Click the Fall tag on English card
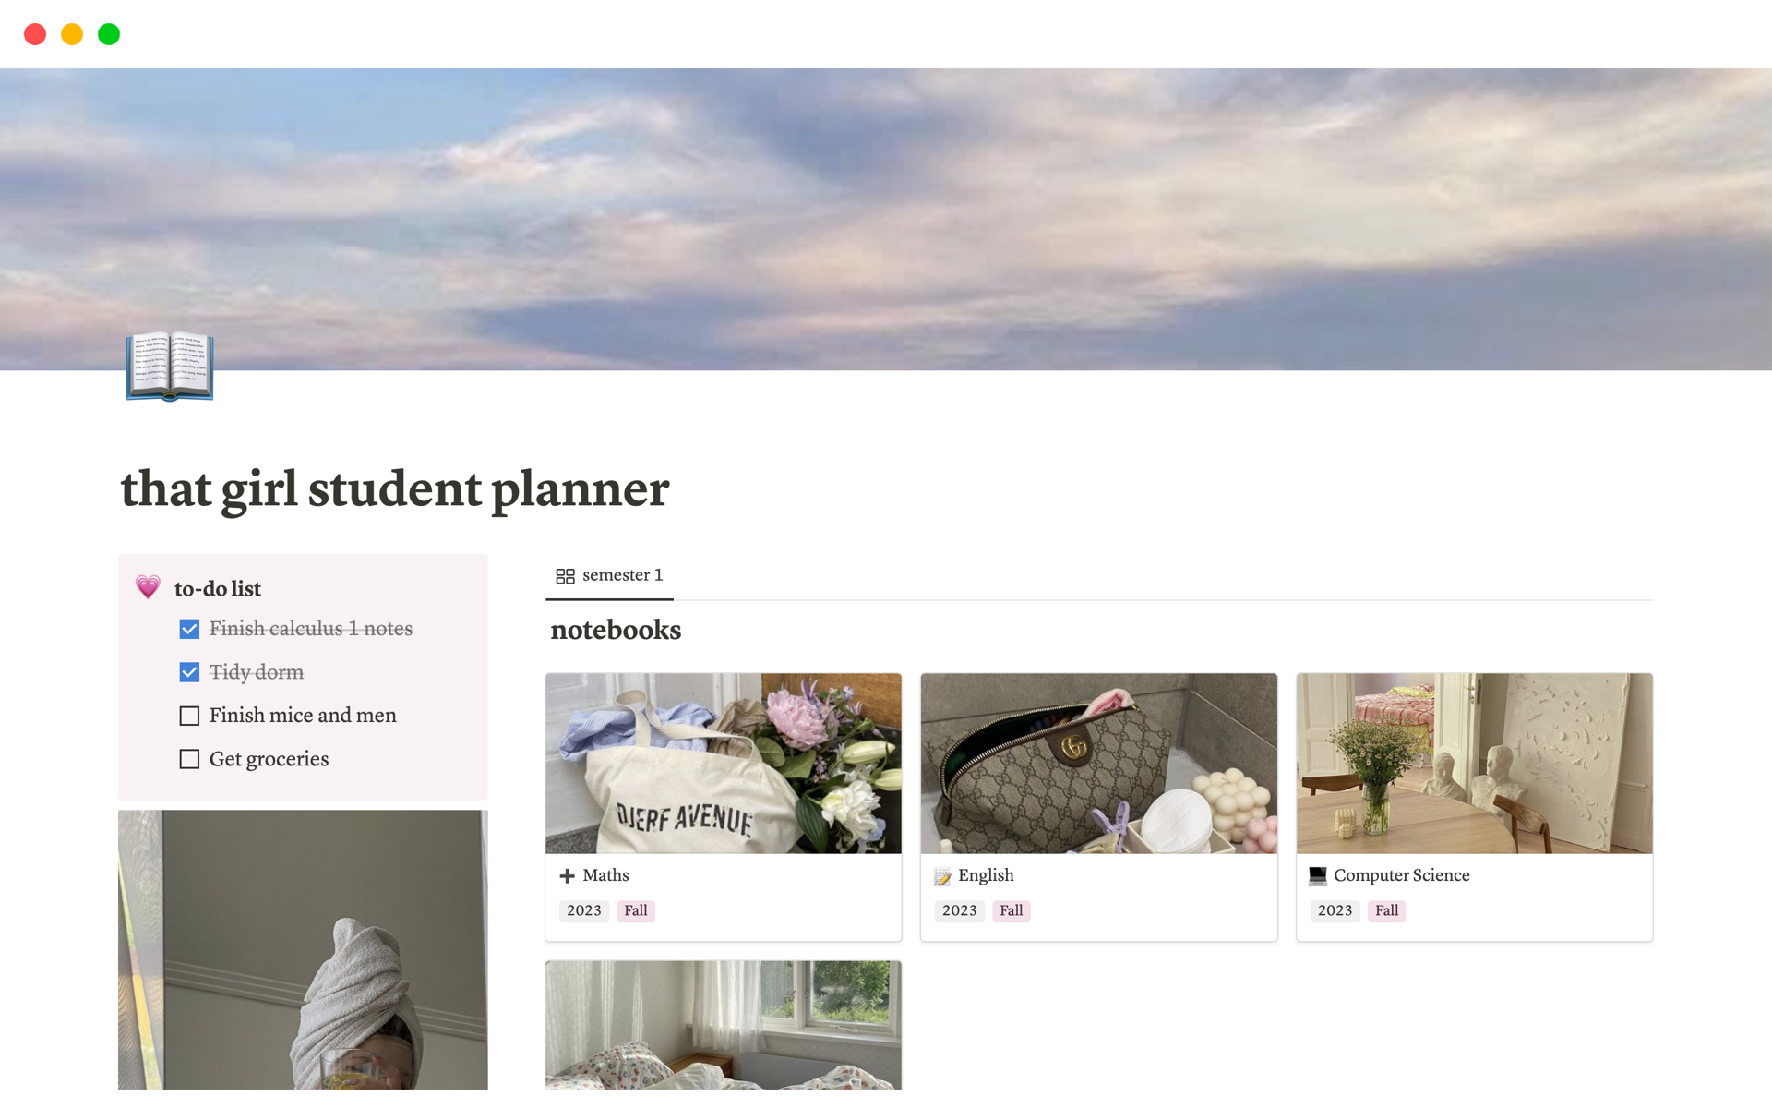1772x1108 pixels. click(1011, 910)
